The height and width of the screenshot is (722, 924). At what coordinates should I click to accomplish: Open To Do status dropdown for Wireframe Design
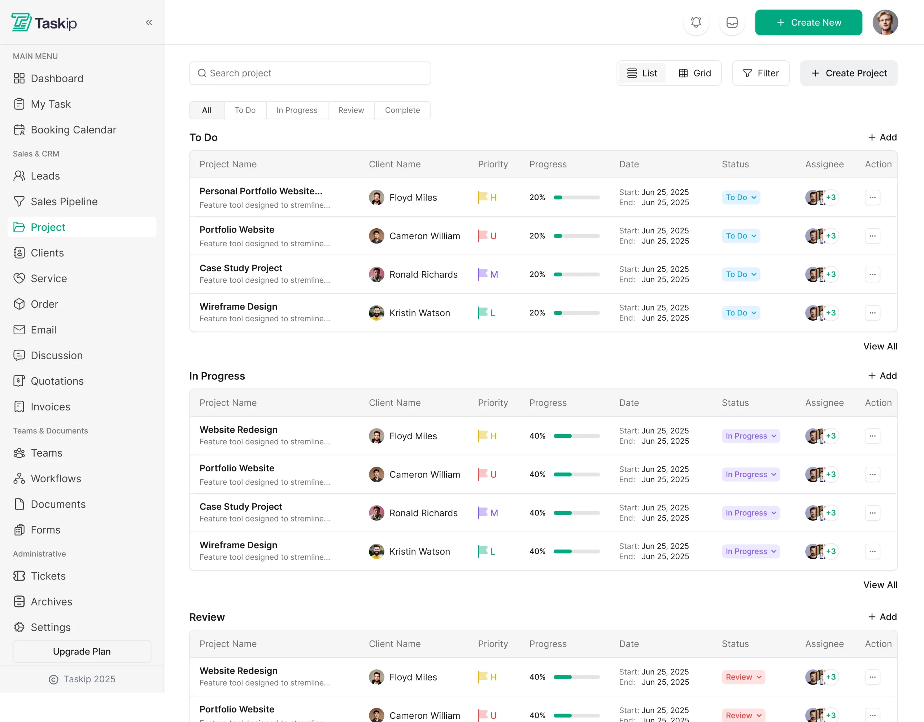(x=741, y=313)
